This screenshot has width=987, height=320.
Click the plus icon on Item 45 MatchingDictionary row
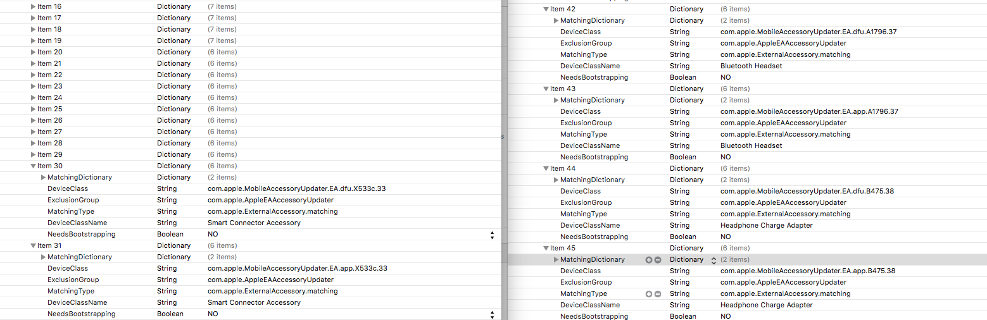point(648,260)
